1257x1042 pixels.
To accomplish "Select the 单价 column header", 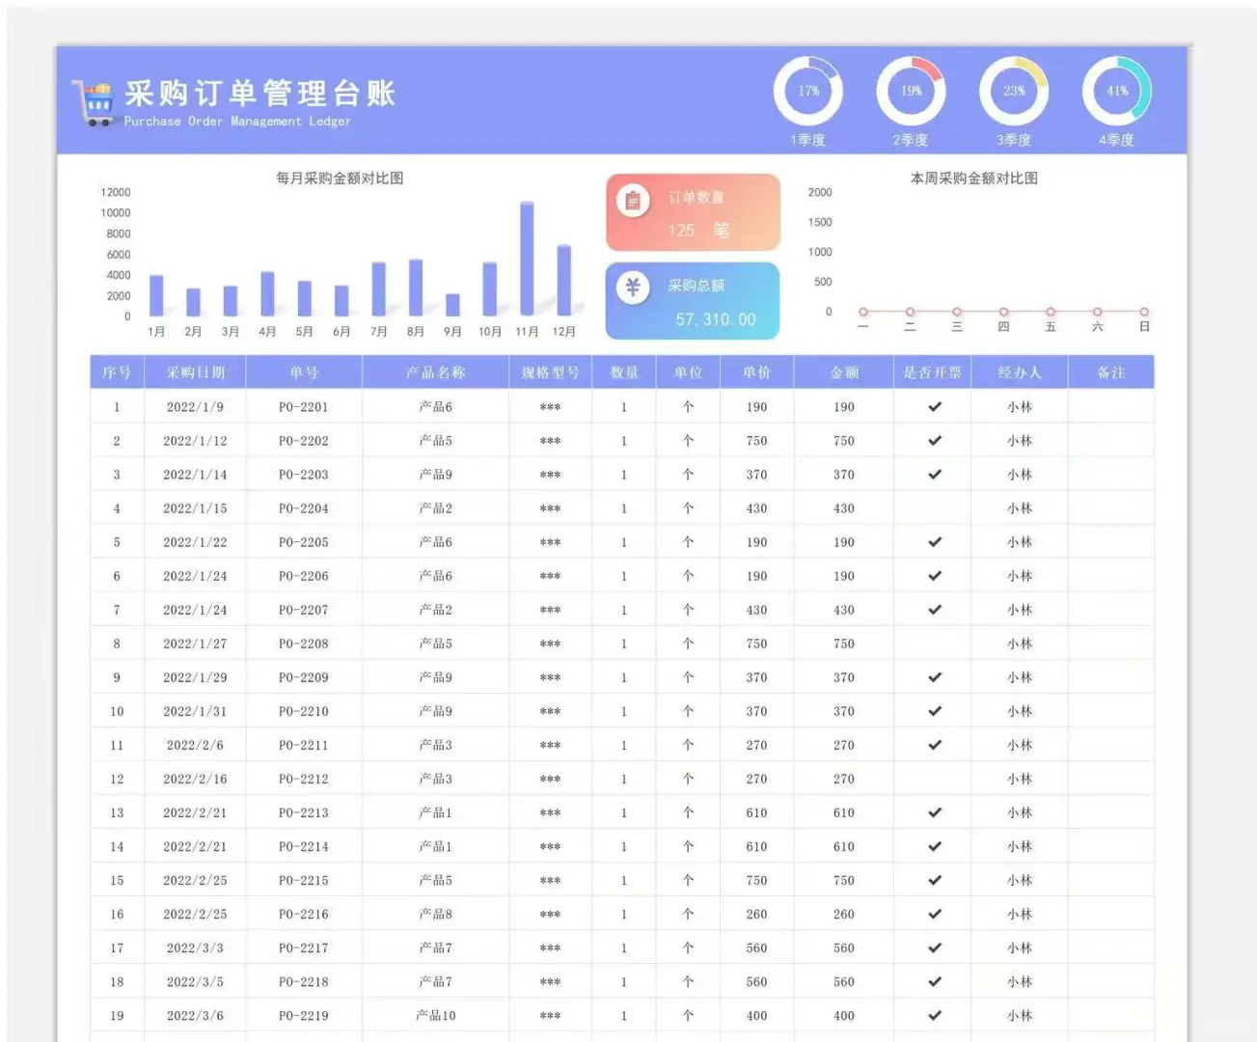I will pos(756,372).
